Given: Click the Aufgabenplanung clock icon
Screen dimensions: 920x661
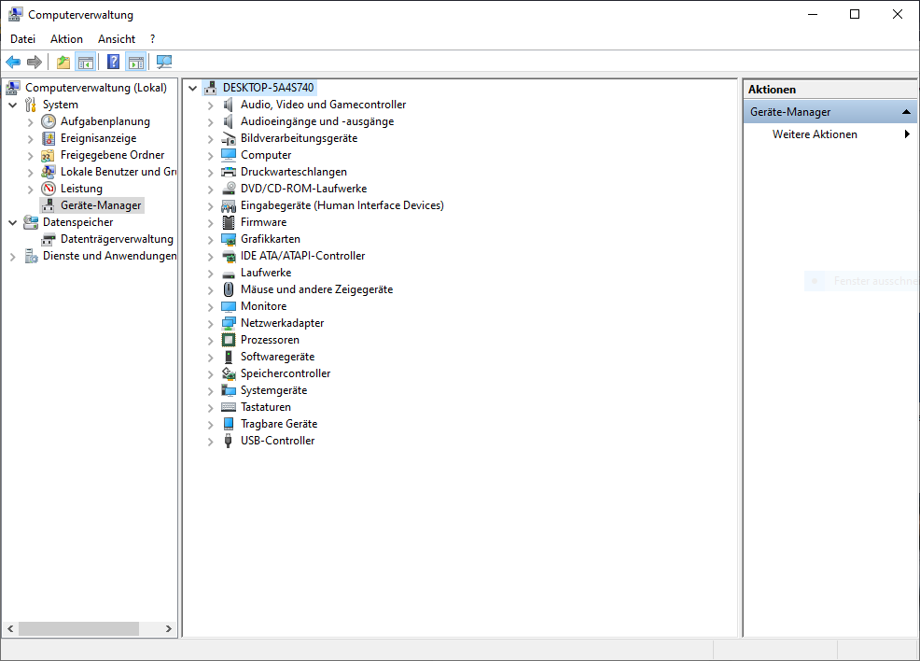Looking at the screenshot, I should coord(49,121).
